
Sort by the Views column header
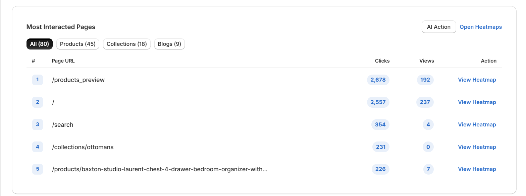[426, 61]
